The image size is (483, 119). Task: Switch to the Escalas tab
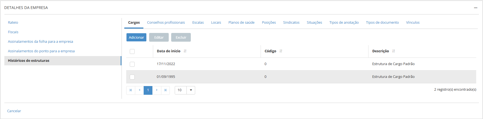pos(198,23)
